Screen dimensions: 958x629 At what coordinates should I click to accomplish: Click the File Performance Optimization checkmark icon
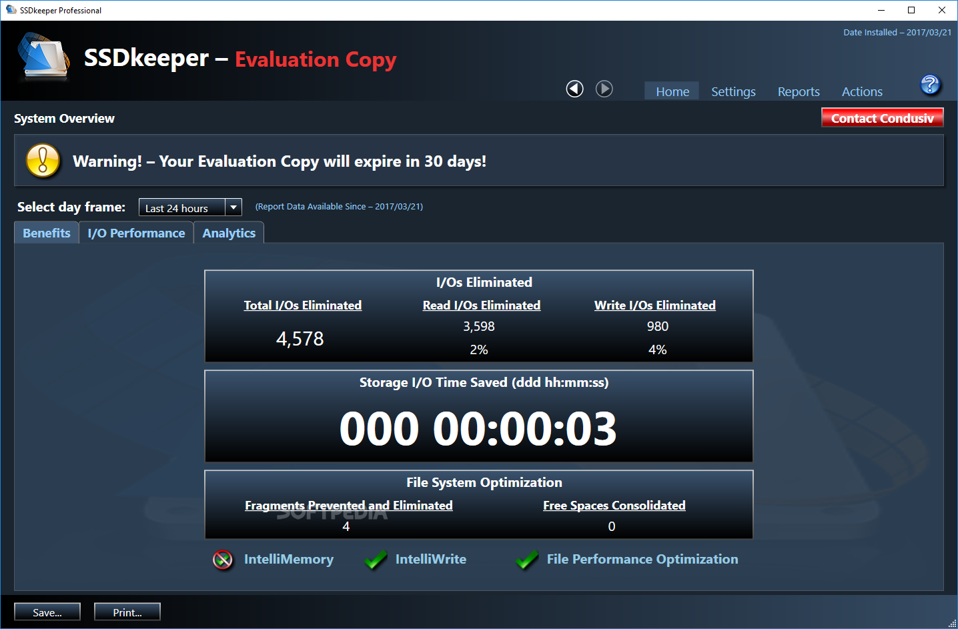(527, 560)
